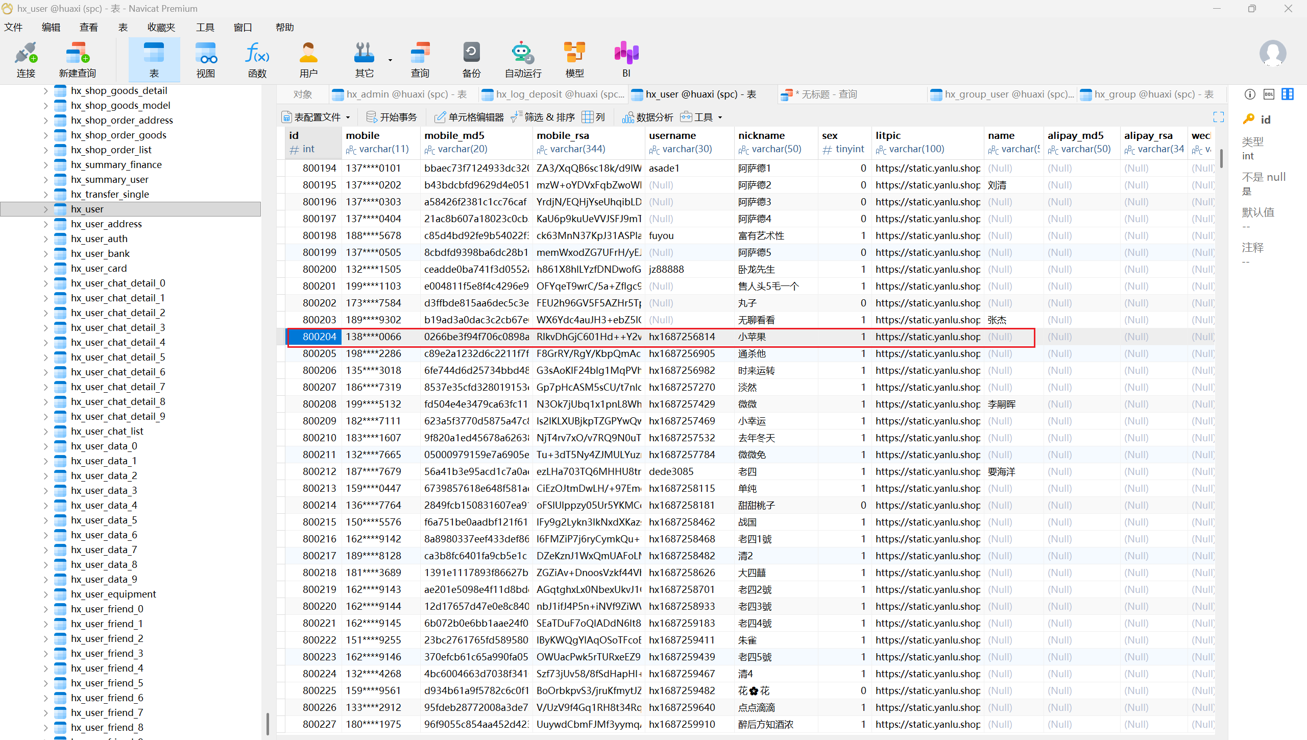Switch to hx_log_deposit tab
Screen dimensions: 1307x740
click(554, 94)
